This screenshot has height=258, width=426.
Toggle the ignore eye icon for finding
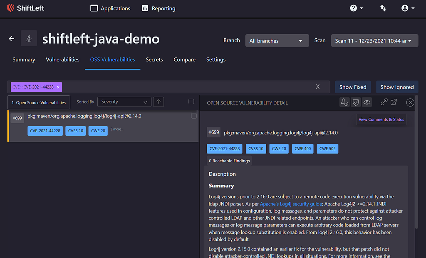(367, 102)
